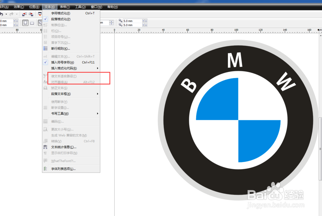Viewport: 322px width, 216px height.
Task: Open the 表格(T) menu
Action: click(x=65, y=7)
